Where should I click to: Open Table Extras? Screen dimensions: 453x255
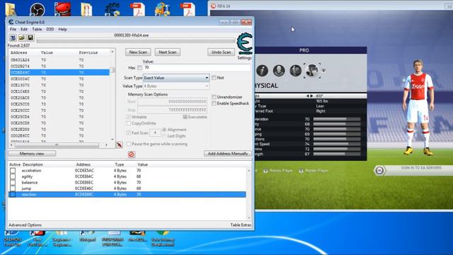click(241, 225)
